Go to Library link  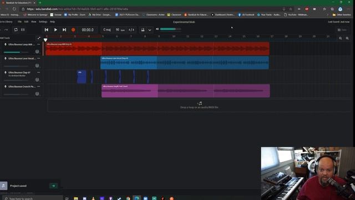click(6, 22)
